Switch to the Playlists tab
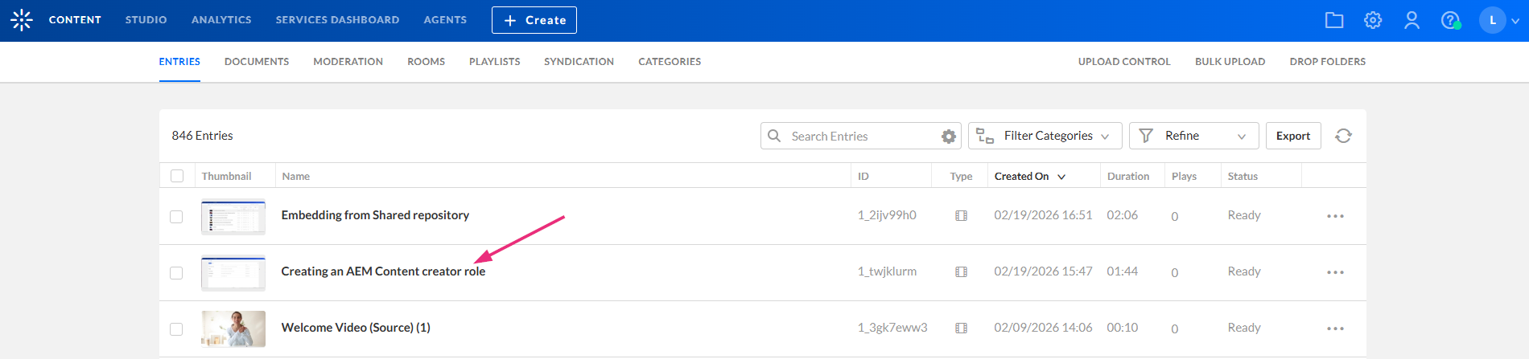Image resolution: width=1529 pixels, height=359 pixels. click(x=494, y=62)
